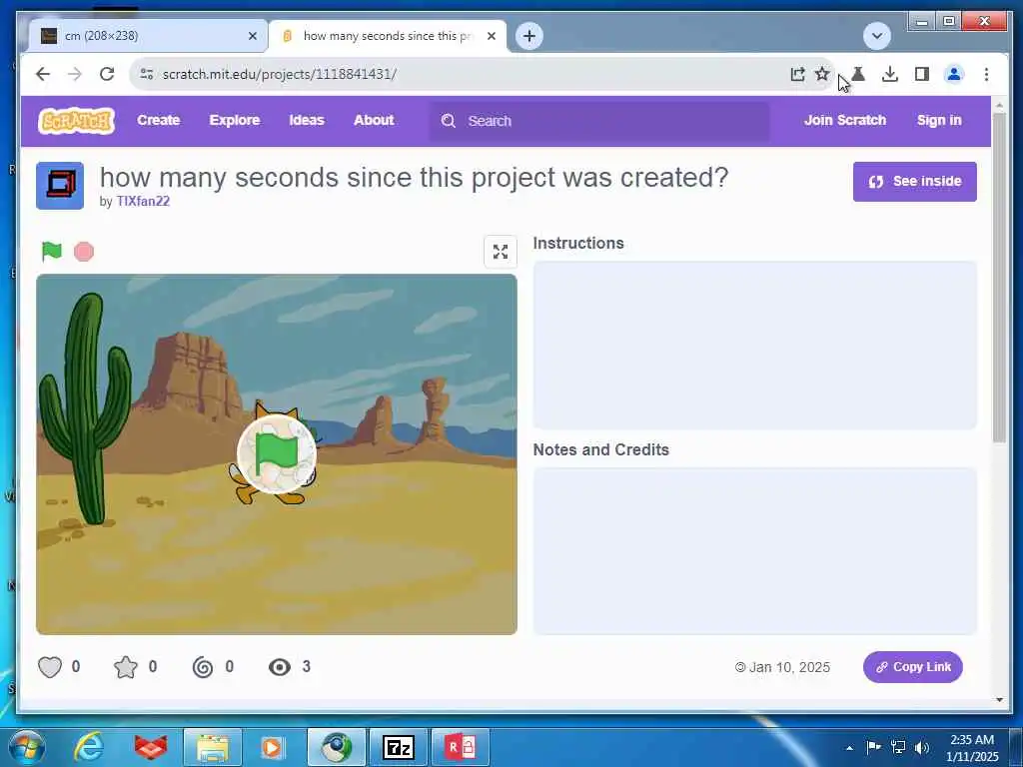Focus the Scratch search field
Screen dimensions: 1023x767
(x=599, y=121)
